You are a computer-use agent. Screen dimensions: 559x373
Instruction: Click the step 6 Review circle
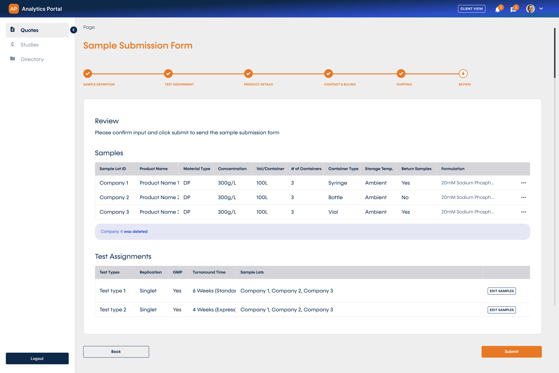[x=463, y=74]
